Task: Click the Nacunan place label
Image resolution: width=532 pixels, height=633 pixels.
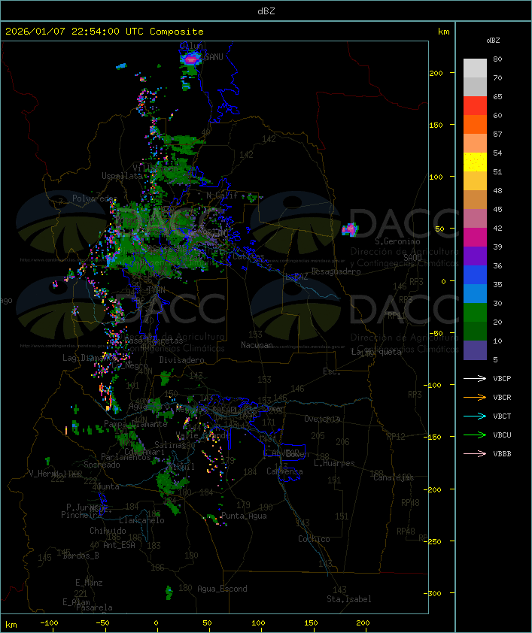Action: 257,345
